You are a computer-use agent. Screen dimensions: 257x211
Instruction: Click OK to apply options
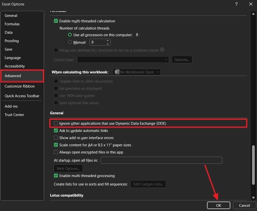point(219,206)
